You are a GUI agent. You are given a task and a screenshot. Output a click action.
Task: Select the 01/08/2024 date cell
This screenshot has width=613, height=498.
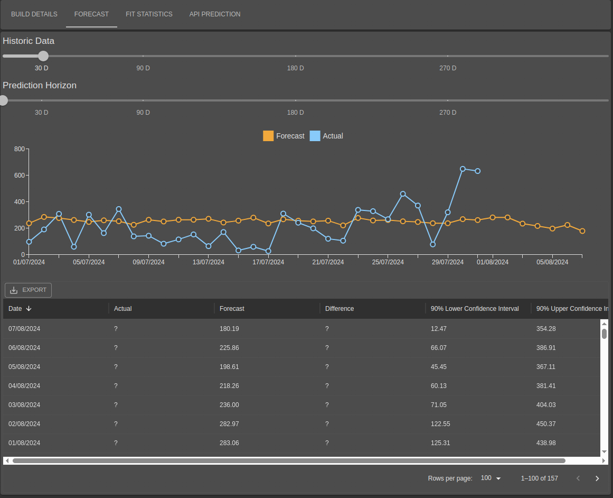pos(56,443)
